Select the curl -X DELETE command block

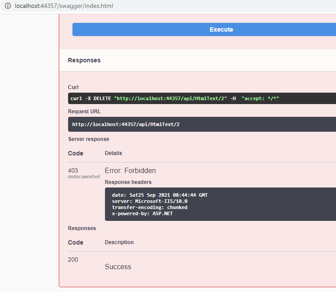(202, 98)
